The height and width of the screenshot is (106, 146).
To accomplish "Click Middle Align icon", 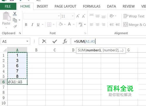I will (98, 16).
